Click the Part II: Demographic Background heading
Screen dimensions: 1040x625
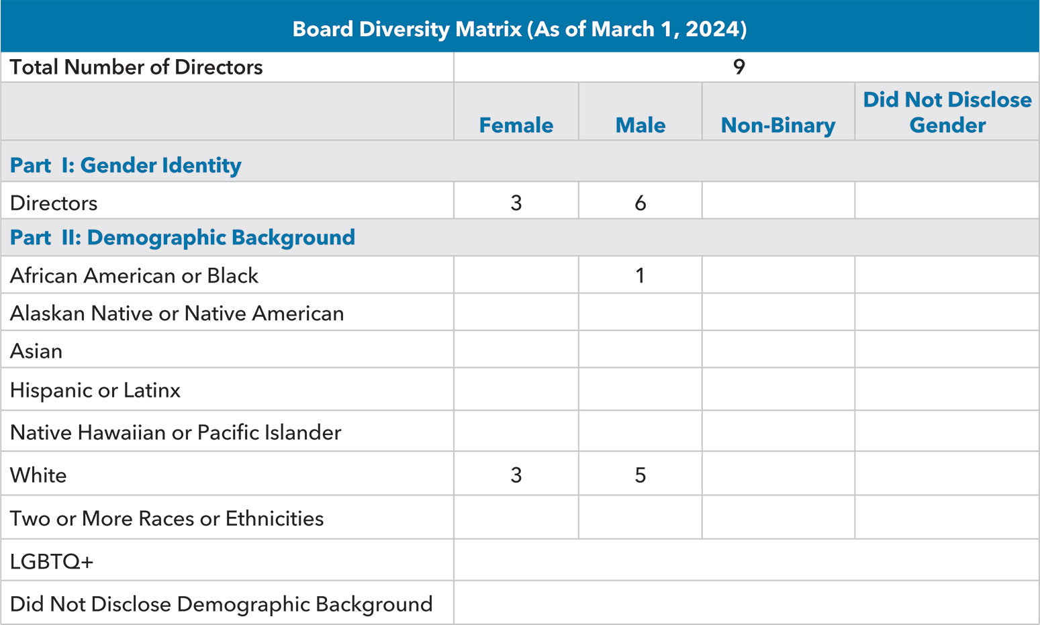coord(182,238)
